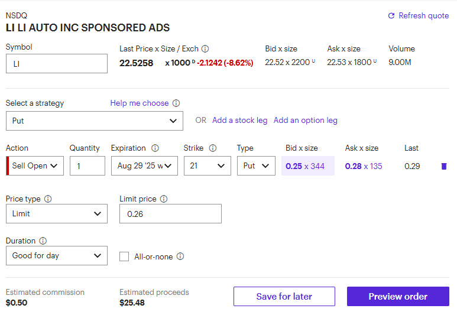The width and height of the screenshot is (457, 315).
Task: Open the Select a strategy dropdown
Action: (95, 121)
